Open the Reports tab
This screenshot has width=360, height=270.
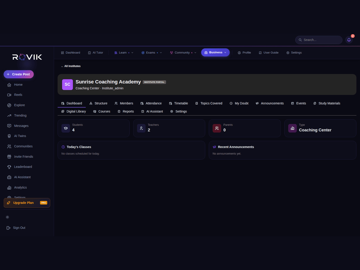point(126,111)
